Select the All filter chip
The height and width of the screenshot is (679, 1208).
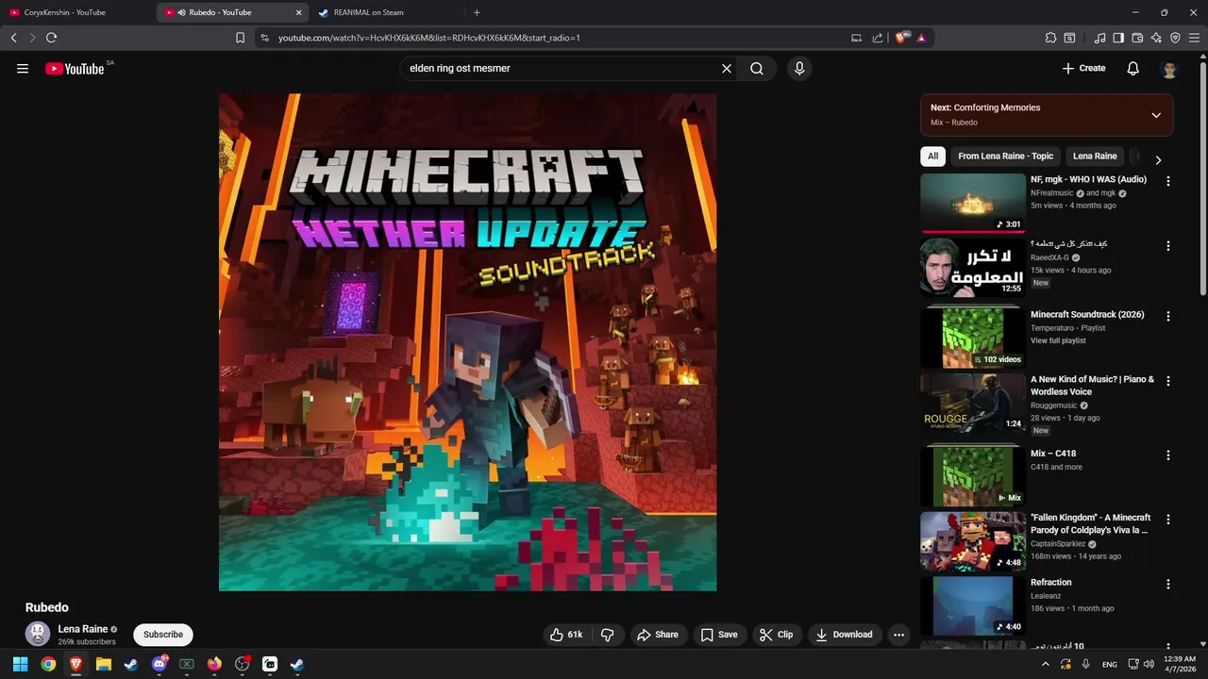point(932,157)
